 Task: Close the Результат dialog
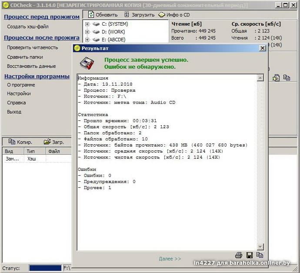pos(263,48)
